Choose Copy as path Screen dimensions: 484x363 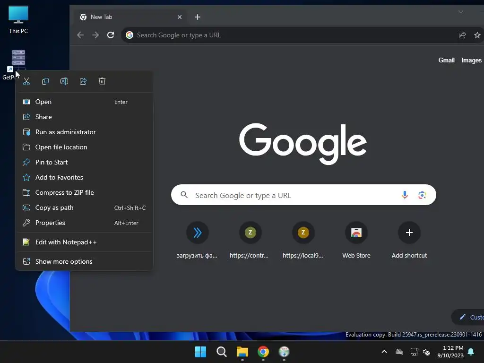(84, 208)
